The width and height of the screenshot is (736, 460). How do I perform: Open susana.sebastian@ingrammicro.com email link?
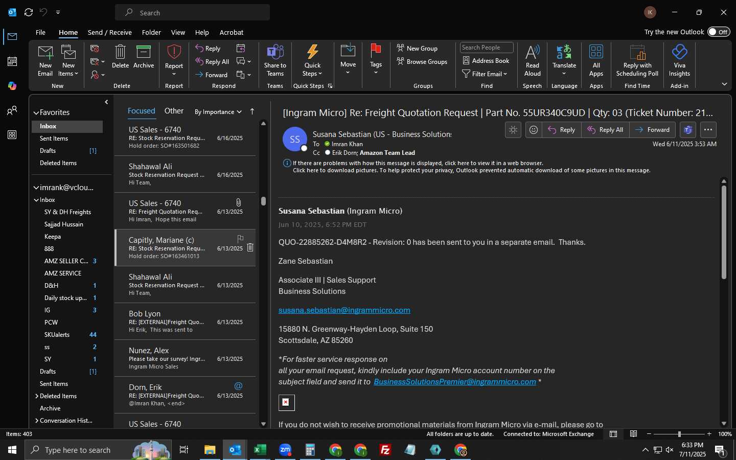click(344, 310)
